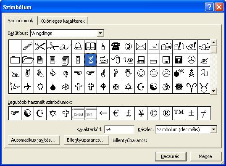Choose the Taurus zodiac symbol

[204, 87]
